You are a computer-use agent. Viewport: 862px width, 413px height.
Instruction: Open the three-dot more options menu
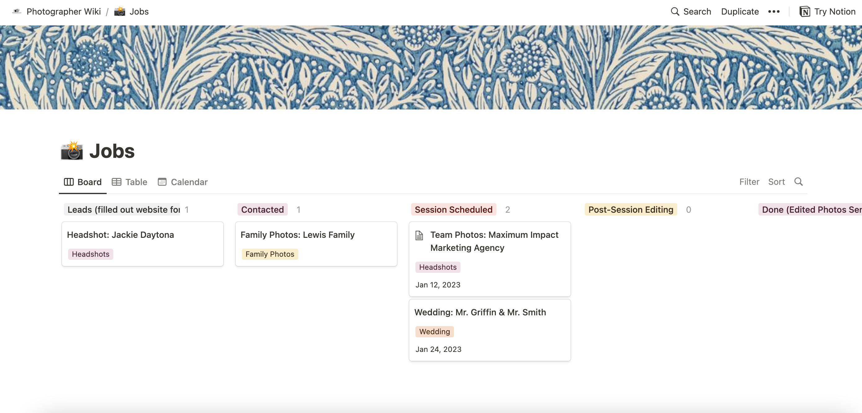point(774,12)
